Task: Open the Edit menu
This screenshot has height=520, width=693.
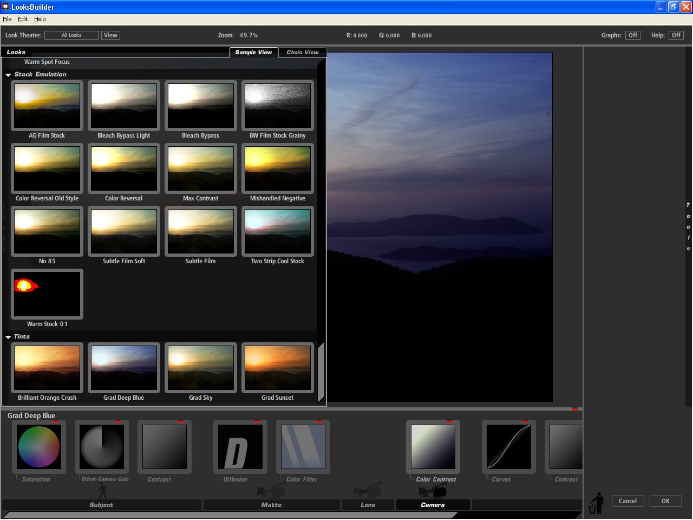Action: pos(23,18)
